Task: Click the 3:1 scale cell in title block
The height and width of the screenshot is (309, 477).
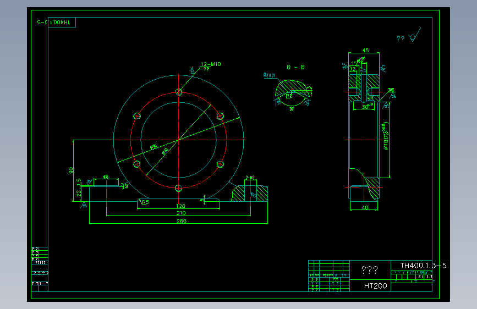Action: (x=421, y=277)
